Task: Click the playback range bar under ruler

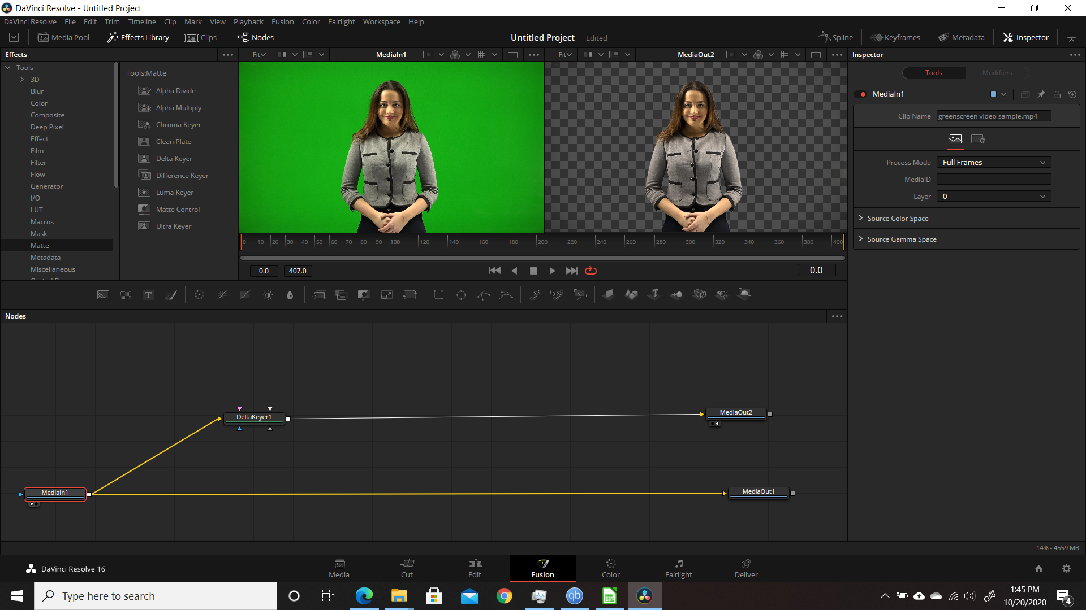Action: tap(542, 258)
